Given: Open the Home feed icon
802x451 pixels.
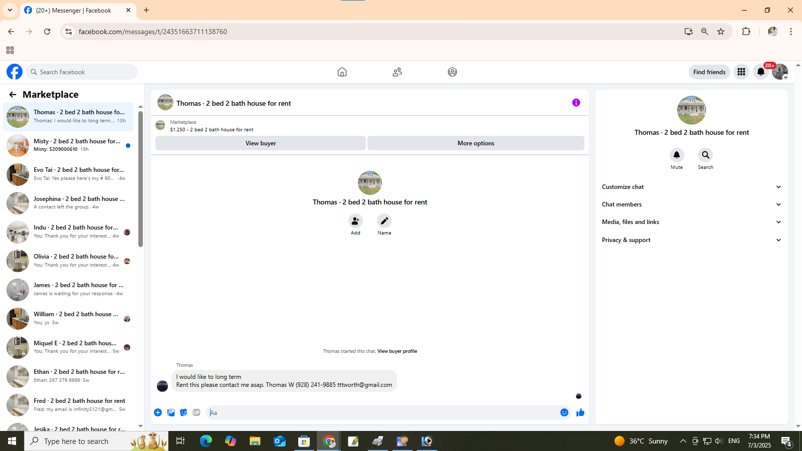Looking at the screenshot, I should 342,72.
